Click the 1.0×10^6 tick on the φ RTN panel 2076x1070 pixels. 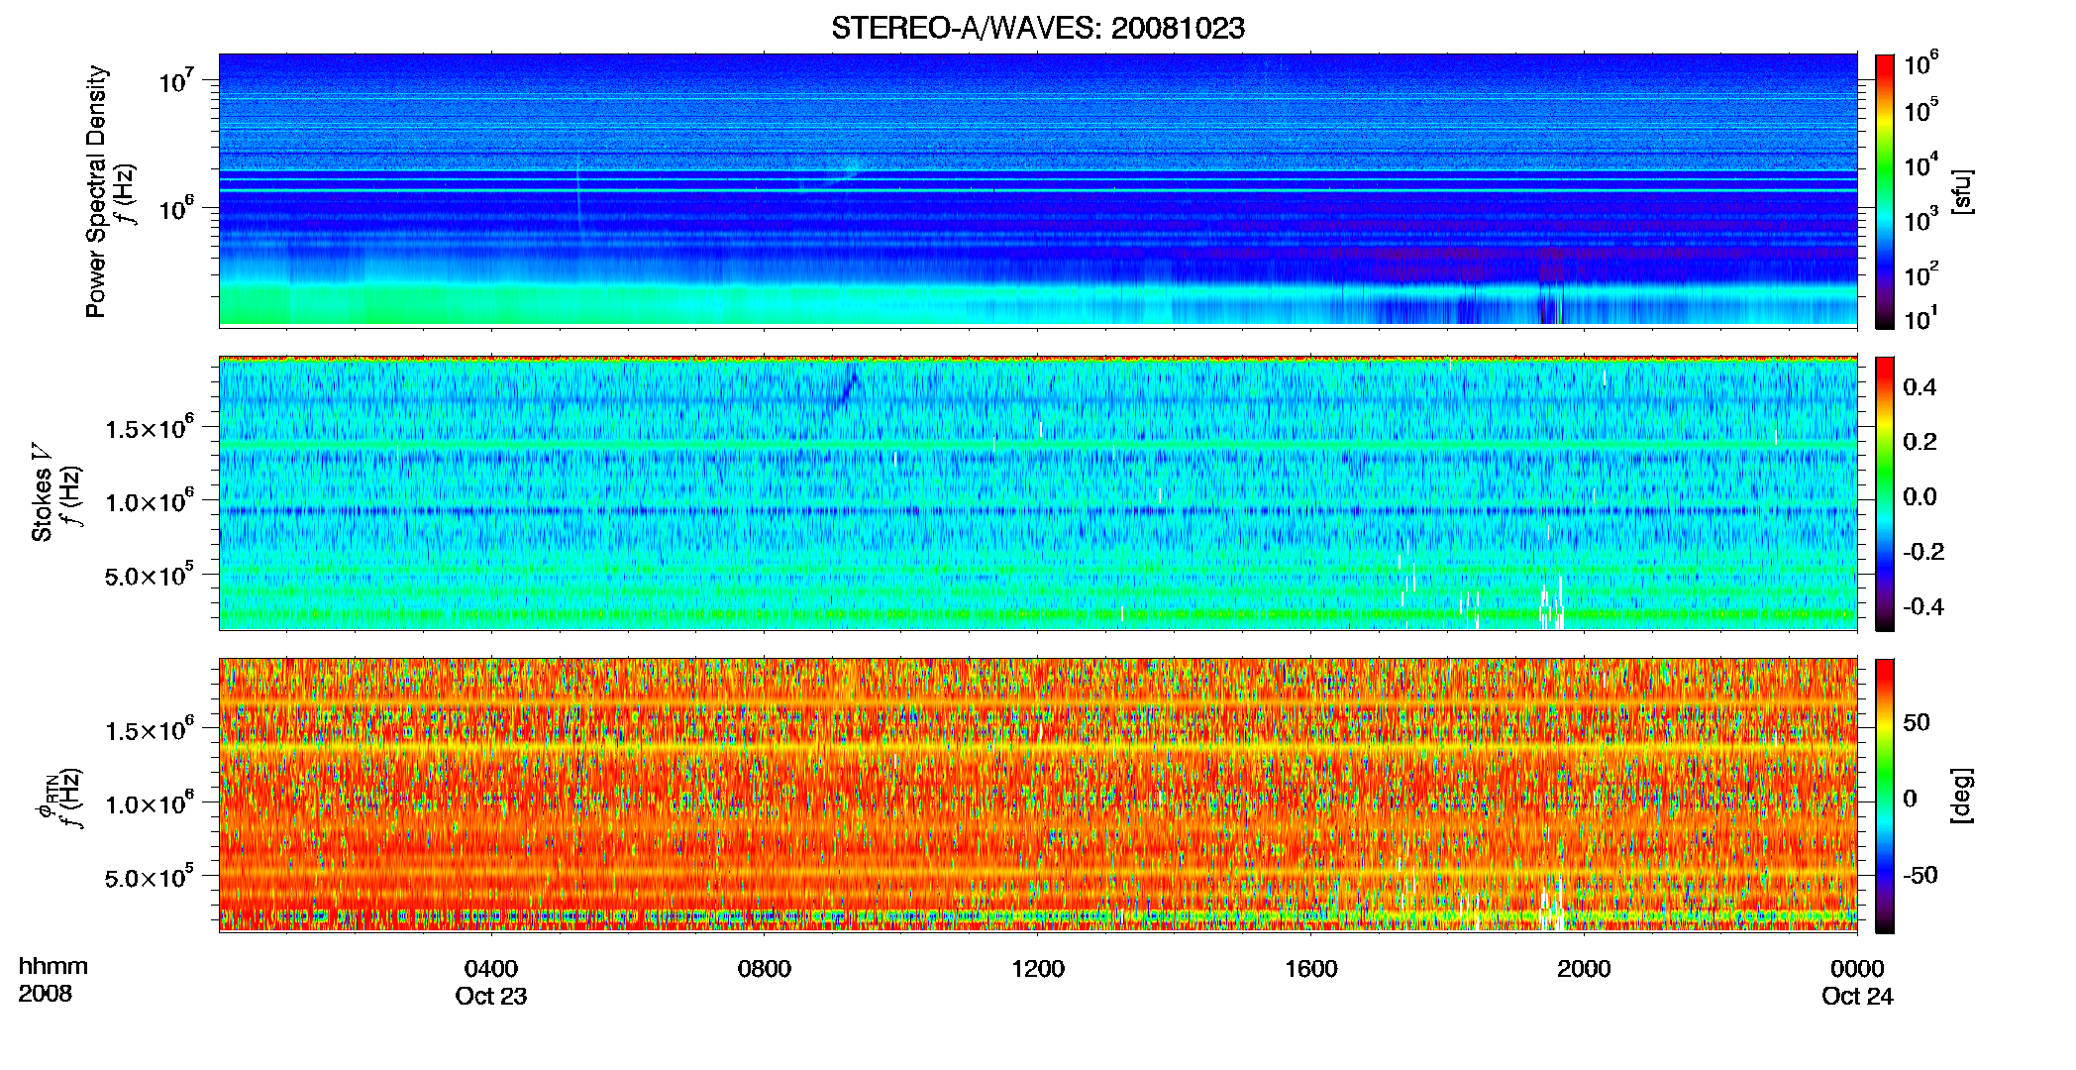tap(149, 802)
